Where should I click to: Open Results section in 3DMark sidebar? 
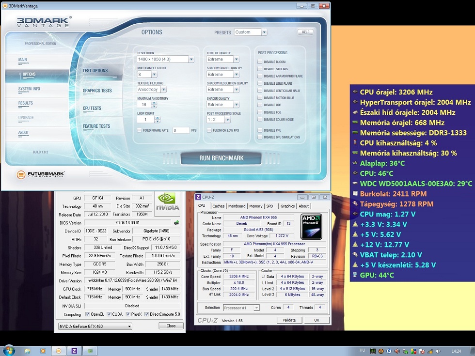coord(25,103)
